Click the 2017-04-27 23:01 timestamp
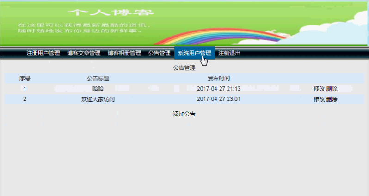Viewport: 369px width, 196px height. click(219, 99)
